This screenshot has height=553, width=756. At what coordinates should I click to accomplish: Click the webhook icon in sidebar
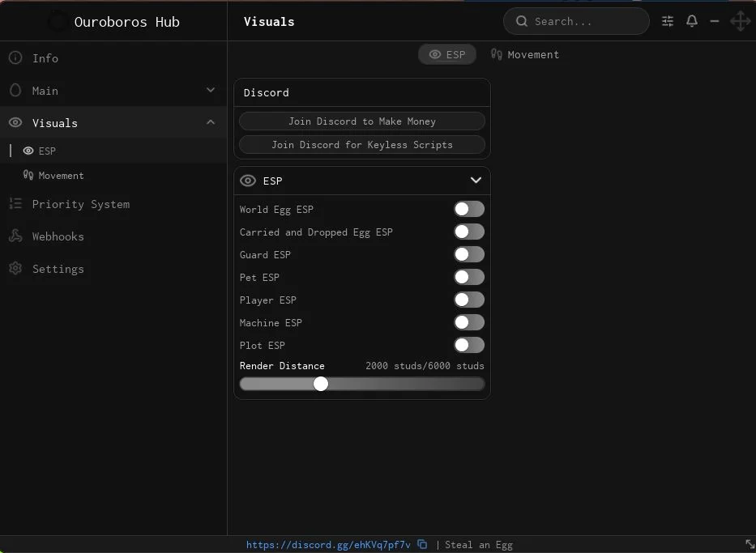click(x=15, y=236)
